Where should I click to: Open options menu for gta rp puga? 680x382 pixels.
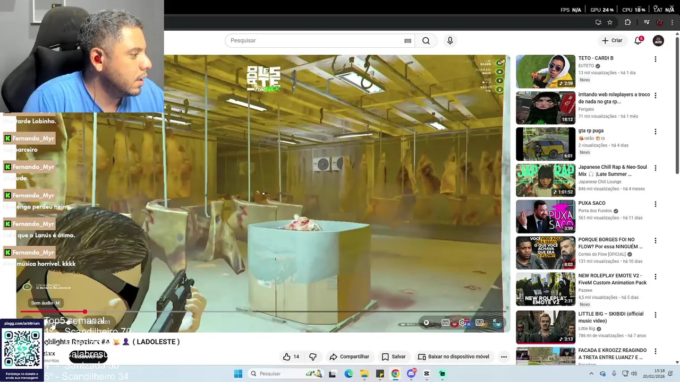(655, 132)
